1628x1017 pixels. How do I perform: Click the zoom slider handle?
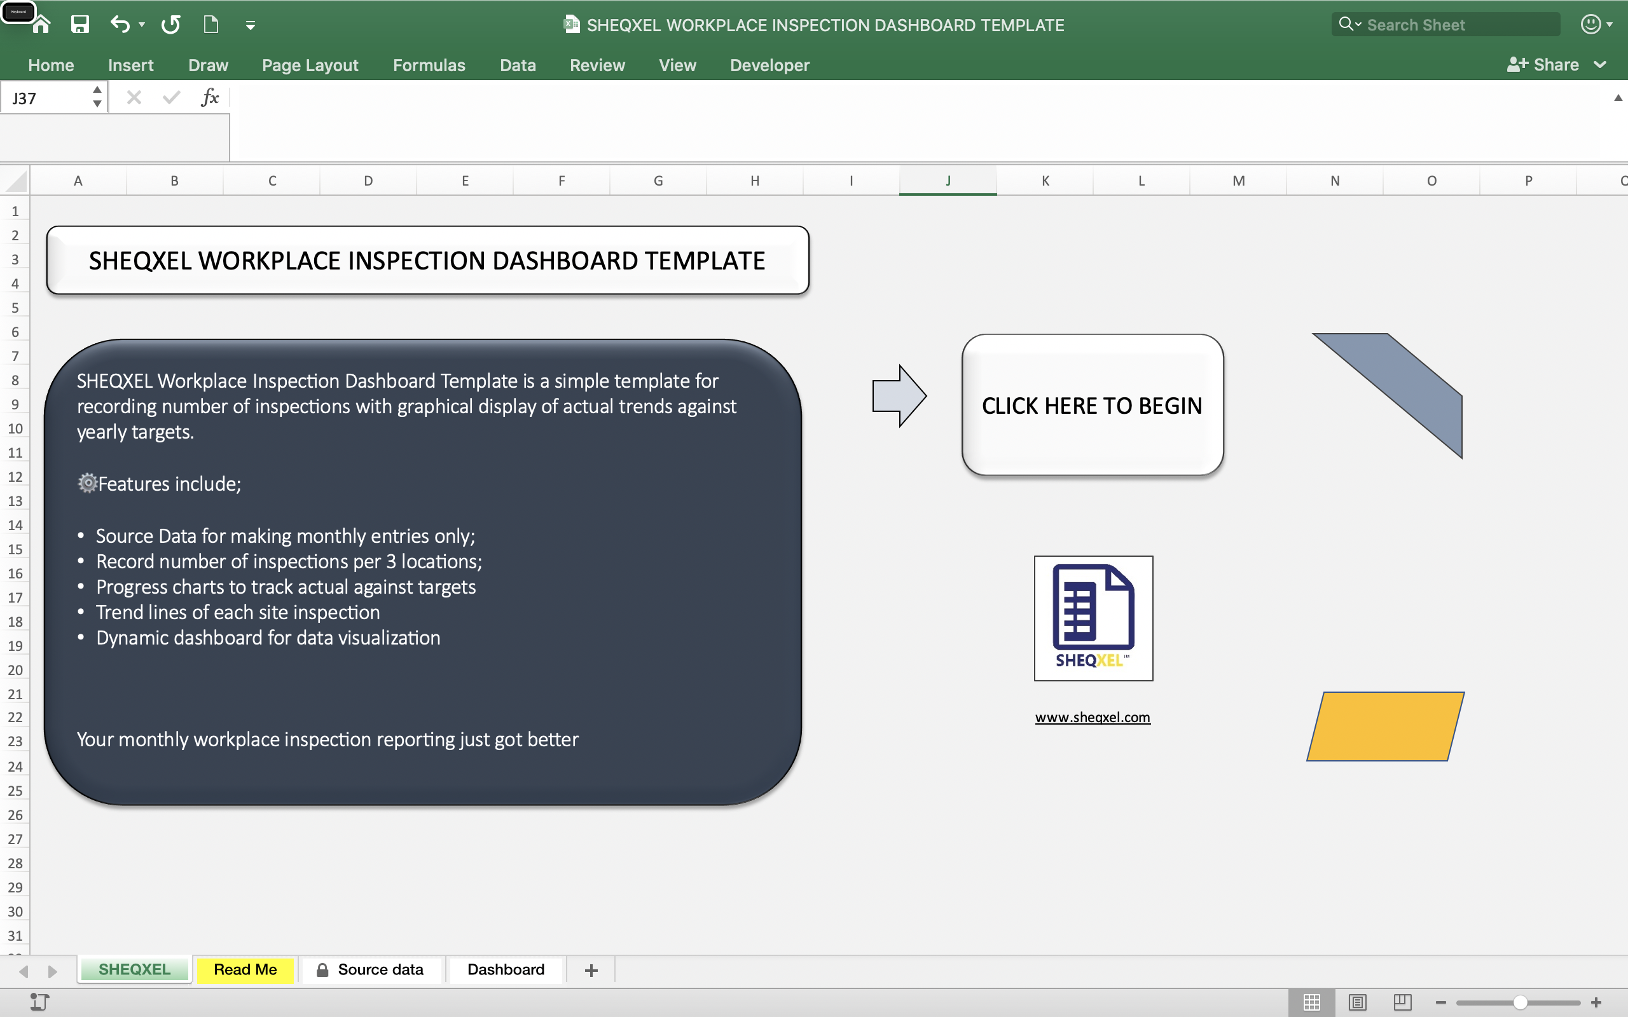click(1521, 1002)
